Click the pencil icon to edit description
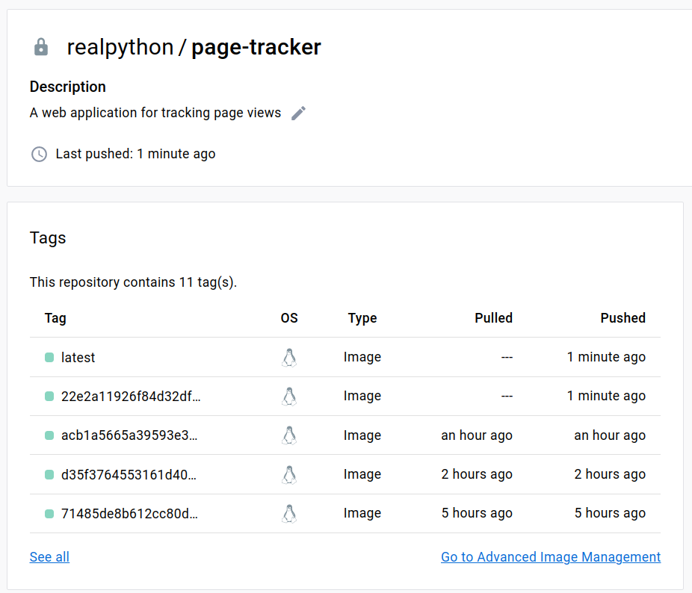Viewport: 692px width, 593px height. tap(298, 112)
